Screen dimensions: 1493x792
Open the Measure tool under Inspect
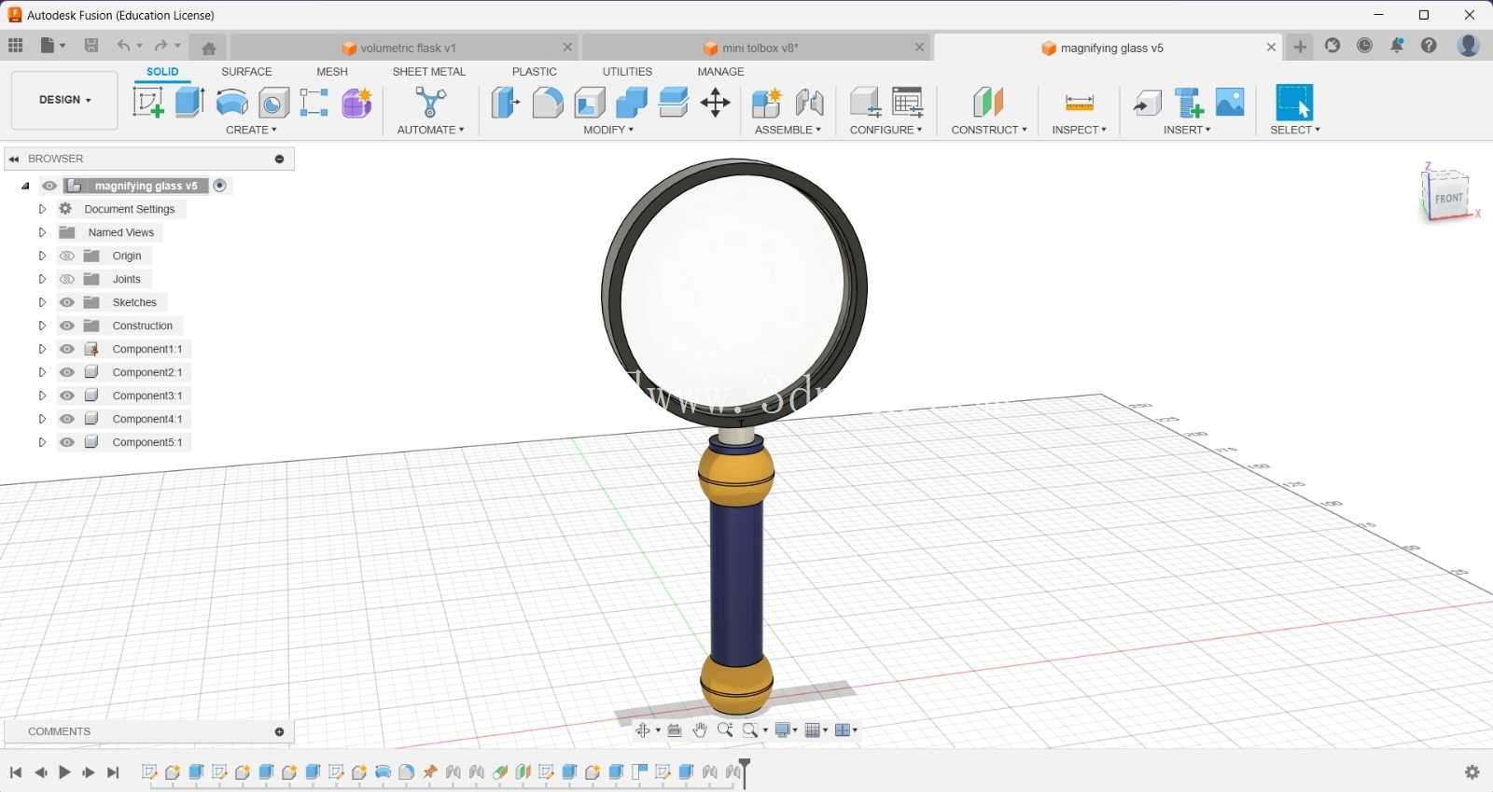tap(1079, 103)
